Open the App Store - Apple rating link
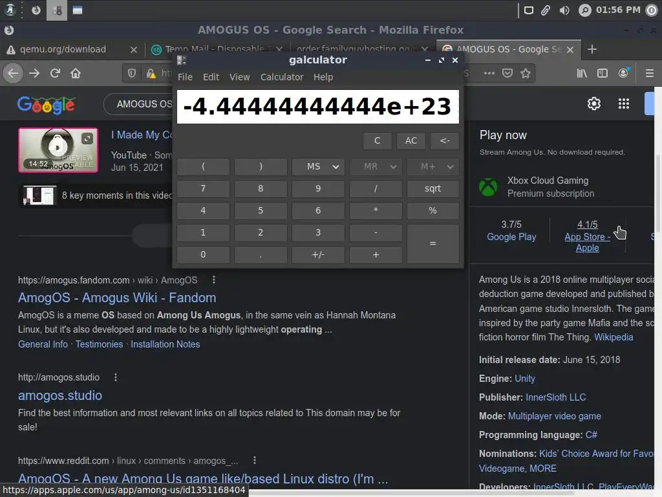The width and height of the screenshot is (662, 497). point(587,242)
